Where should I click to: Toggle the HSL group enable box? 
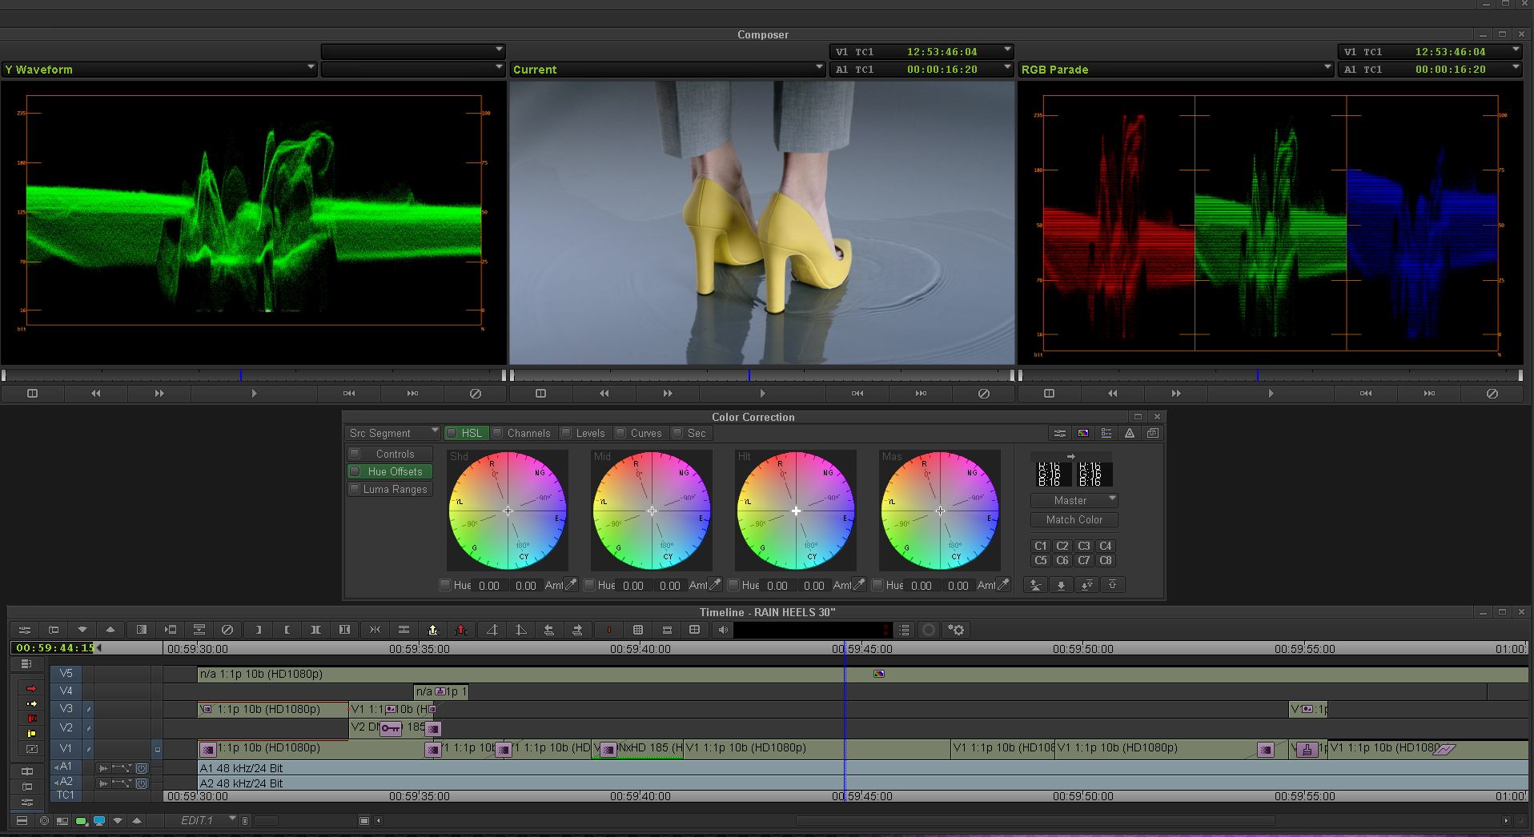point(452,433)
